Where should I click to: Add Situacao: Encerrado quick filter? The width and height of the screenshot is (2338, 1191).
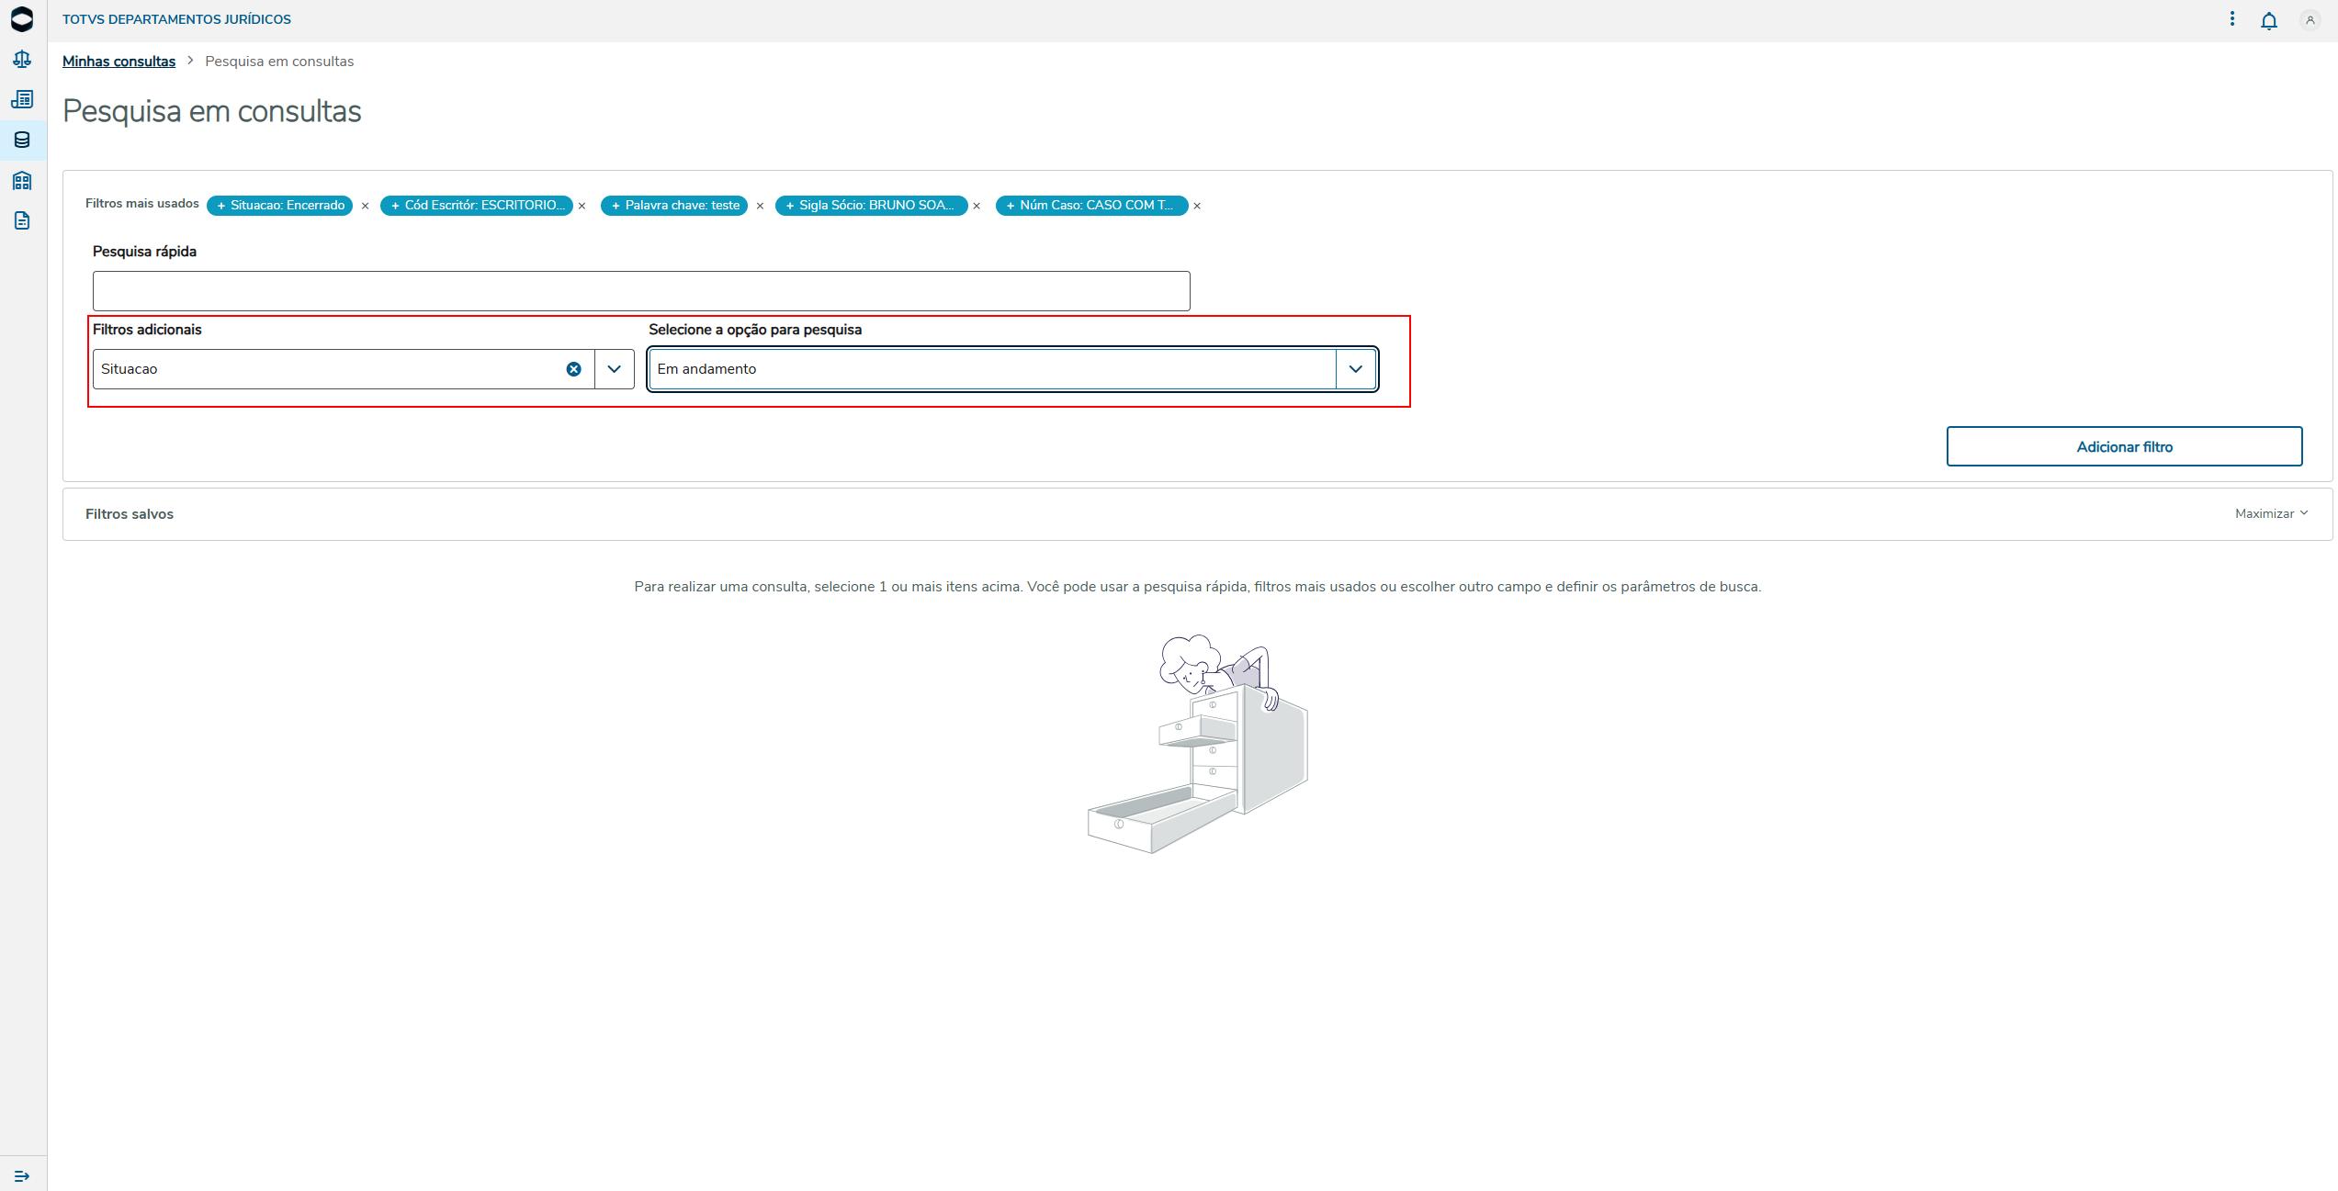coord(280,206)
